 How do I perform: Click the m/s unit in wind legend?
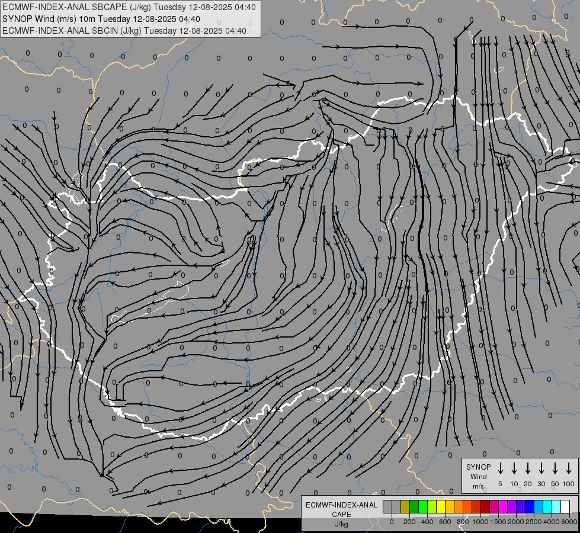click(478, 486)
